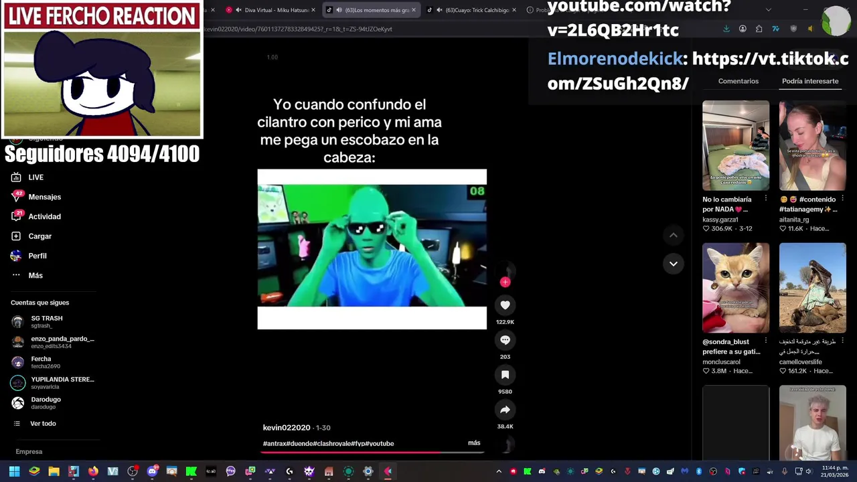Open Kick green K taskbar icon
This screenshot has width=857, height=482.
coord(191,471)
